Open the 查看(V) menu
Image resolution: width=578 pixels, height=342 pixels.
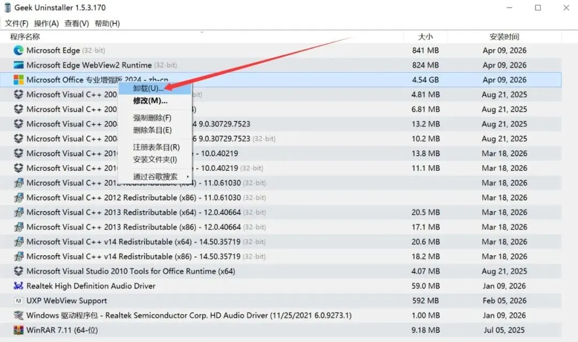point(77,23)
